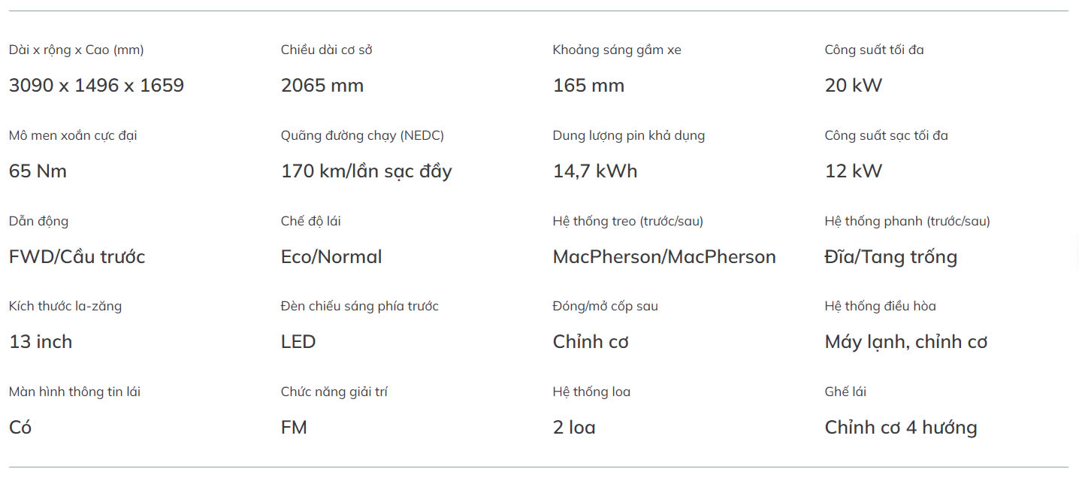The image size is (1079, 481).
Task: Select the ground clearance value 165 mm
Action: (x=588, y=86)
